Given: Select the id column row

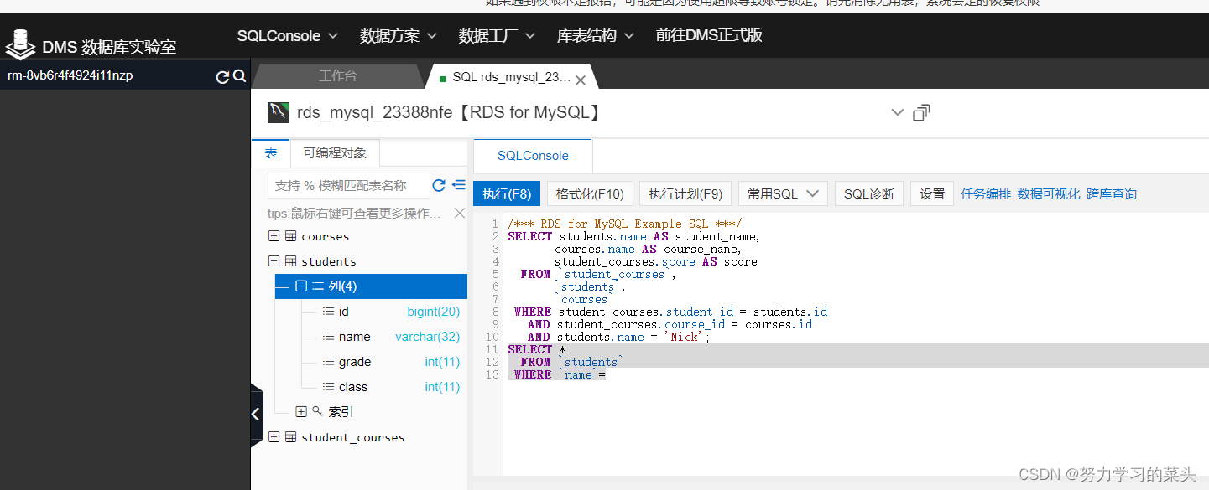Looking at the screenshot, I should click(x=371, y=312).
